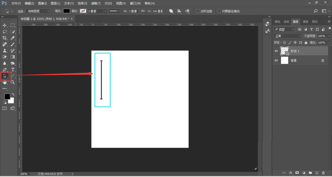332x177 pixels.
Task: Expand the 现用图层 selection dropdown
Action: [38, 11]
